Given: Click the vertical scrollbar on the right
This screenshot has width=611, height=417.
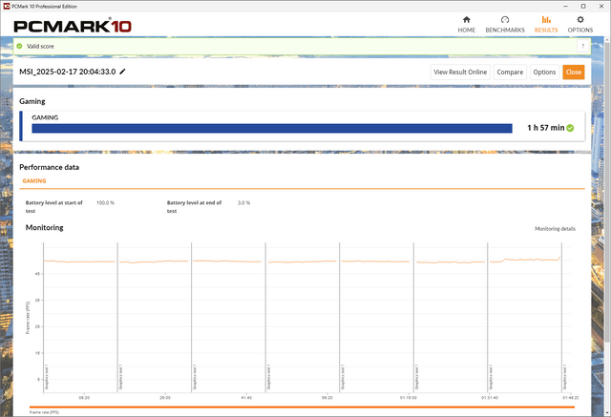Looking at the screenshot, I should (607, 191).
